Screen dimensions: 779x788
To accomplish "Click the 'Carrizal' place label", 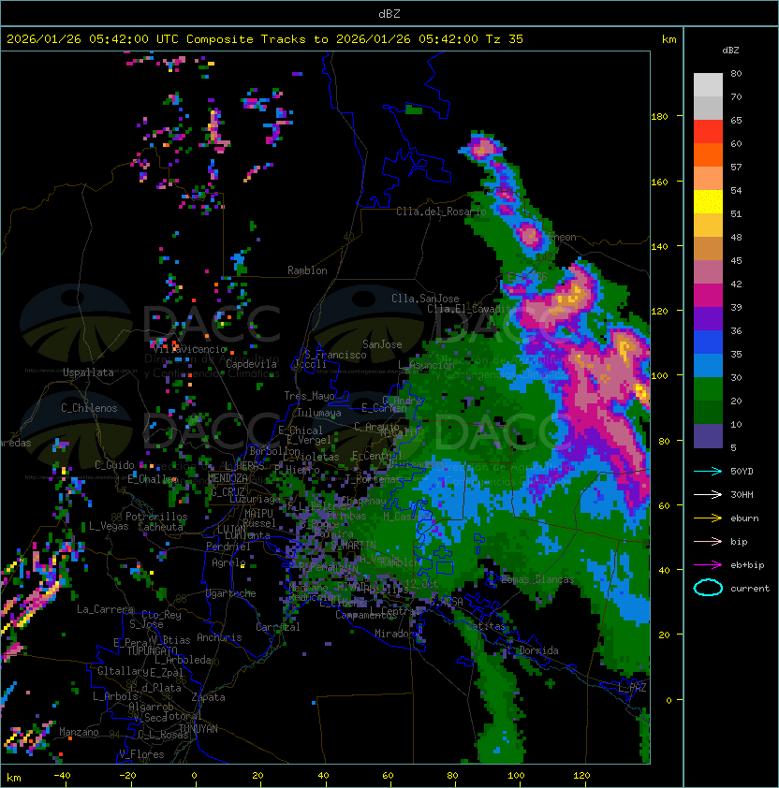I will click(278, 627).
